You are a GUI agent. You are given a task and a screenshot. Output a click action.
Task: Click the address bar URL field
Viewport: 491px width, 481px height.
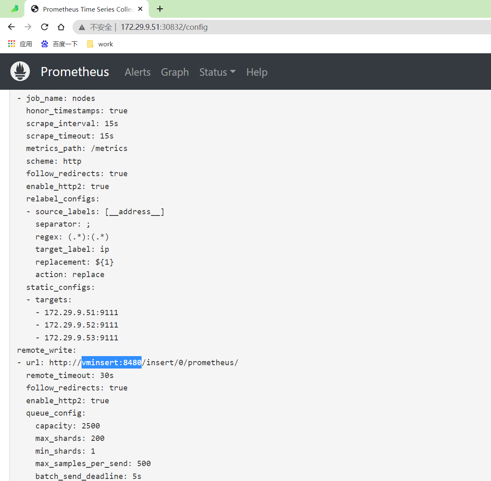[282, 27]
